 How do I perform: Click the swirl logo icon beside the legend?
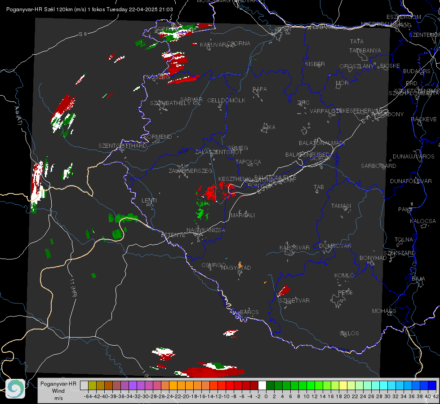15,389
